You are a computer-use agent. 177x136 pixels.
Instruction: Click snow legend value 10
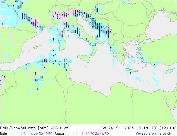point(87,134)
